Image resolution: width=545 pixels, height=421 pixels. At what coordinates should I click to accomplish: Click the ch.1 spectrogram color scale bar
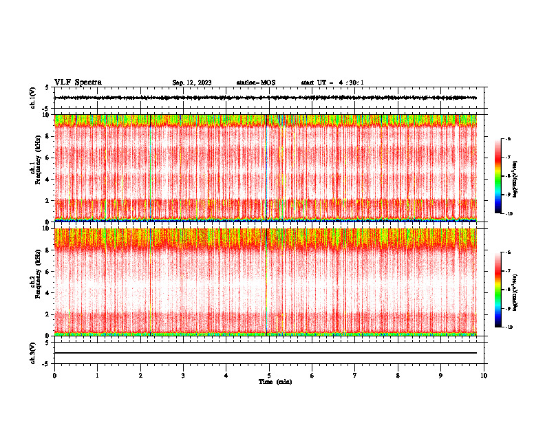[498, 176]
